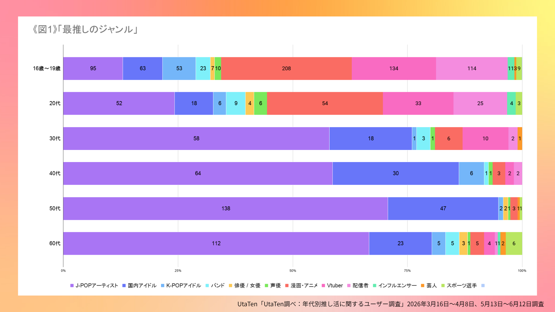Select the 芸人 orange legend item
Viewport: 555px width, 312px height.
point(429,285)
